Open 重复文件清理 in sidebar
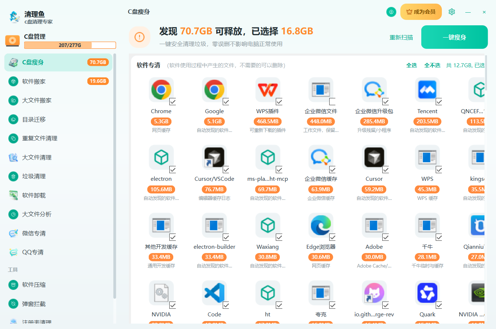Viewport: 496px width, 329px height. coord(58,138)
